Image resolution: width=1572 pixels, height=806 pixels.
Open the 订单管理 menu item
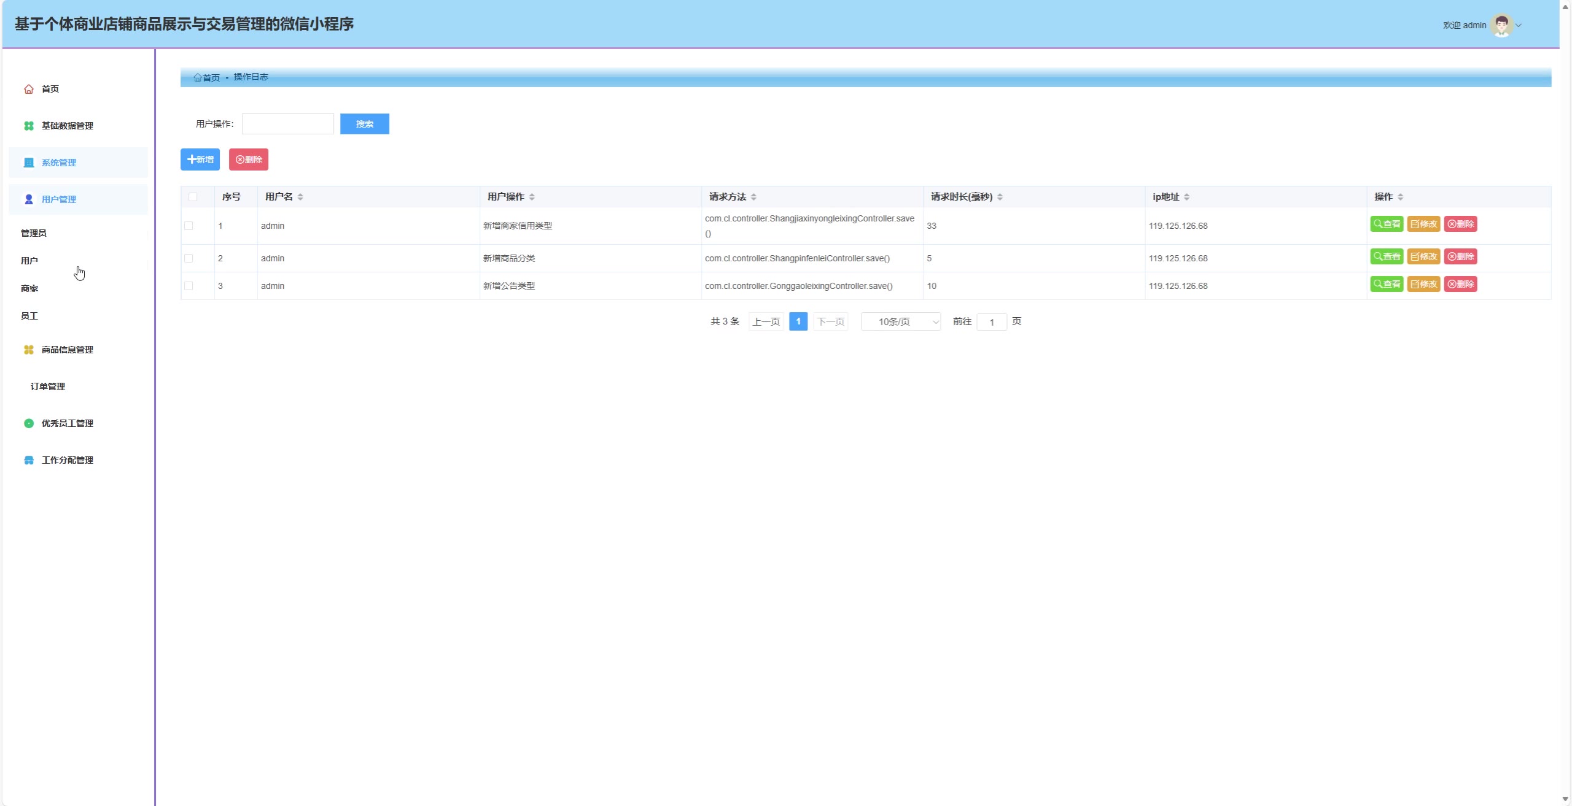coord(48,386)
